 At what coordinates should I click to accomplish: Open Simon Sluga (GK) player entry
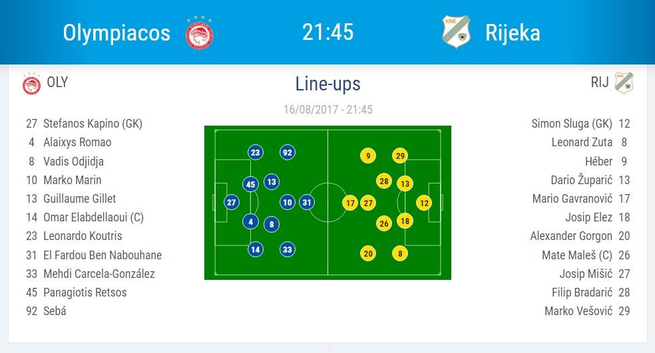(572, 124)
